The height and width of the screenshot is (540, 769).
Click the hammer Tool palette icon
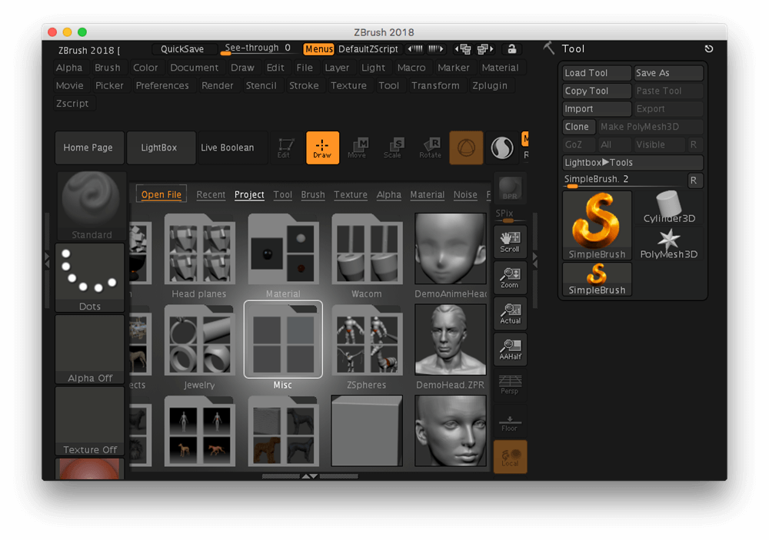[549, 48]
